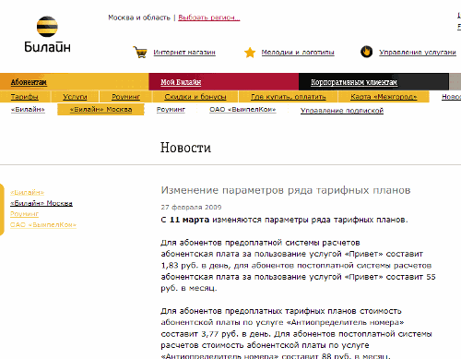Click «Билайн» Москва in the left sidebar
The width and height of the screenshot is (461, 359).
(41, 203)
